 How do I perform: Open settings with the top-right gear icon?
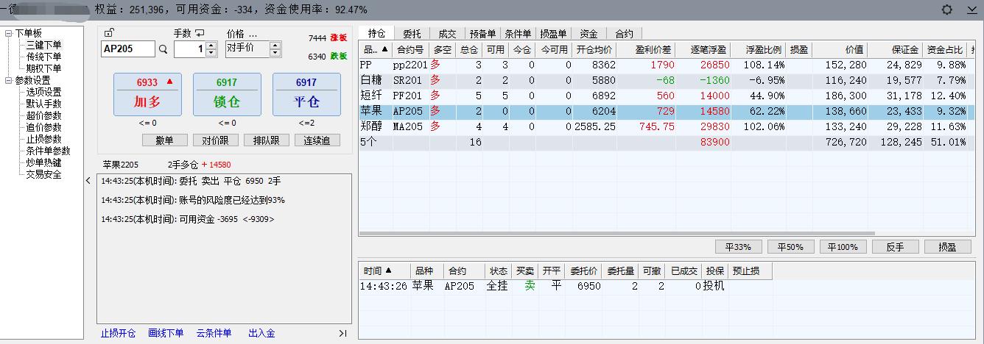click(947, 10)
